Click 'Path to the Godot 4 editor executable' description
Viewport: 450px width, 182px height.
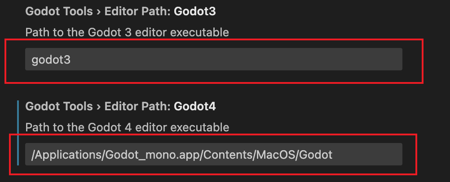point(127,127)
